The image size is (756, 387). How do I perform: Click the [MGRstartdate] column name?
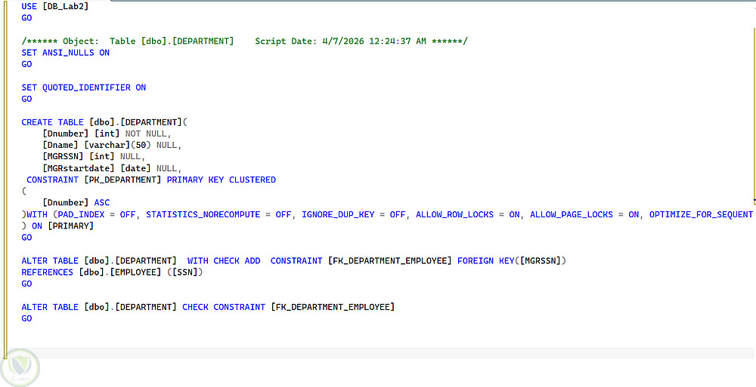79,168
